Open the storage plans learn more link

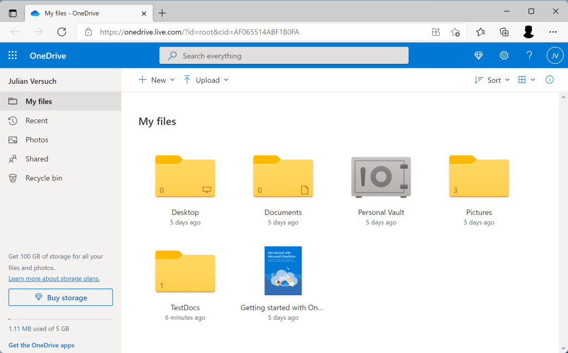pyautogui.click(x=54, y=278)
